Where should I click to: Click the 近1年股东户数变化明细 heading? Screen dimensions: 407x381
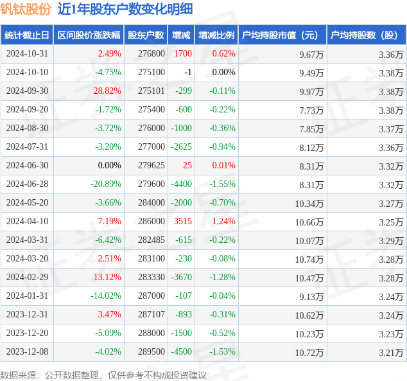click(x=125, y=9)
